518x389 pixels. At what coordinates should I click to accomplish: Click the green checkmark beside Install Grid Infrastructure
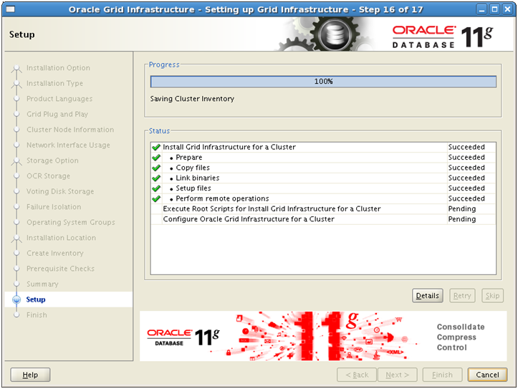coord(156,147)
